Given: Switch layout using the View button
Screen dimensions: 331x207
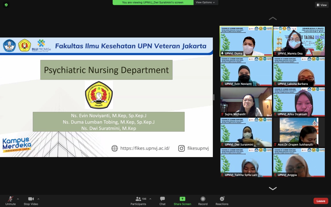Looking at the screenshot, I should tap(322, 5).
